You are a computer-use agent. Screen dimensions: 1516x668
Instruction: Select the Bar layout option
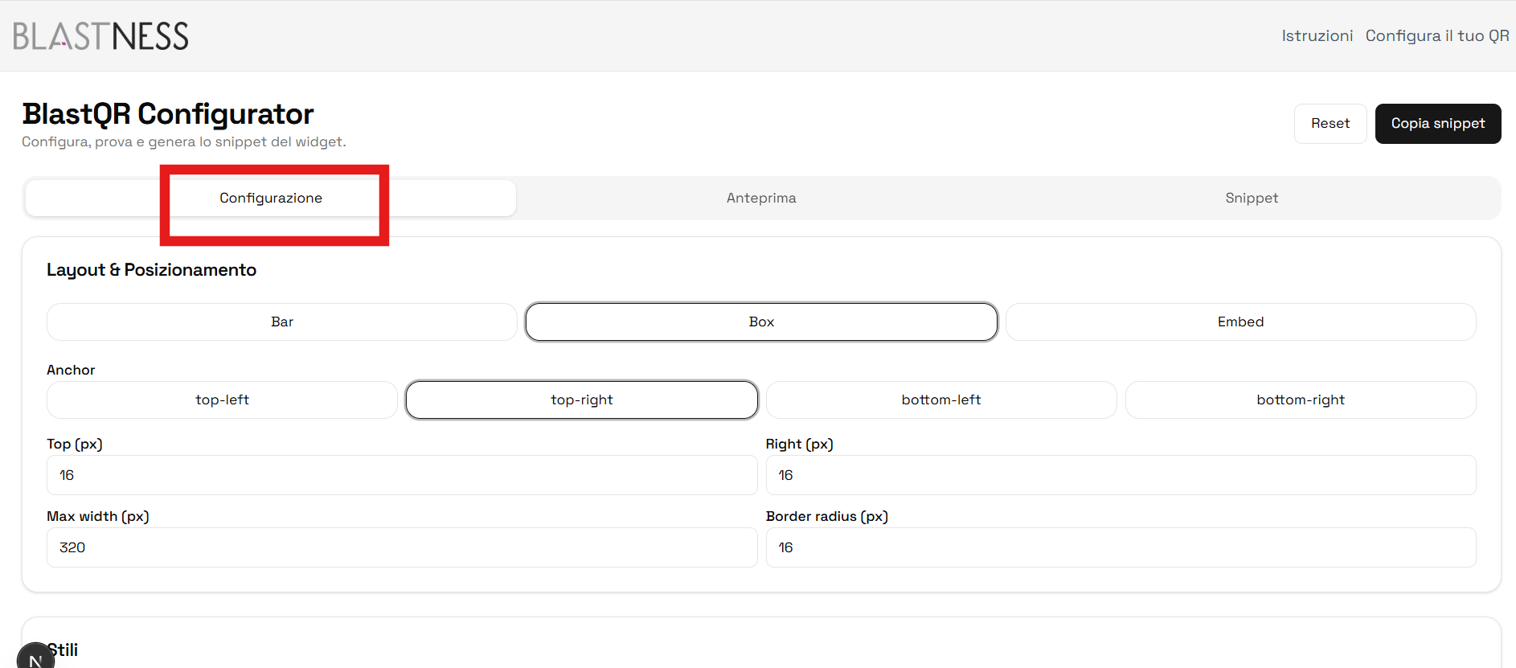[x=282, y=322]
